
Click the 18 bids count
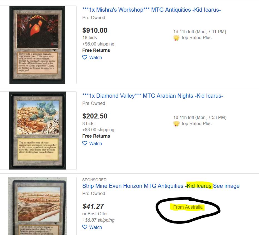89,38
